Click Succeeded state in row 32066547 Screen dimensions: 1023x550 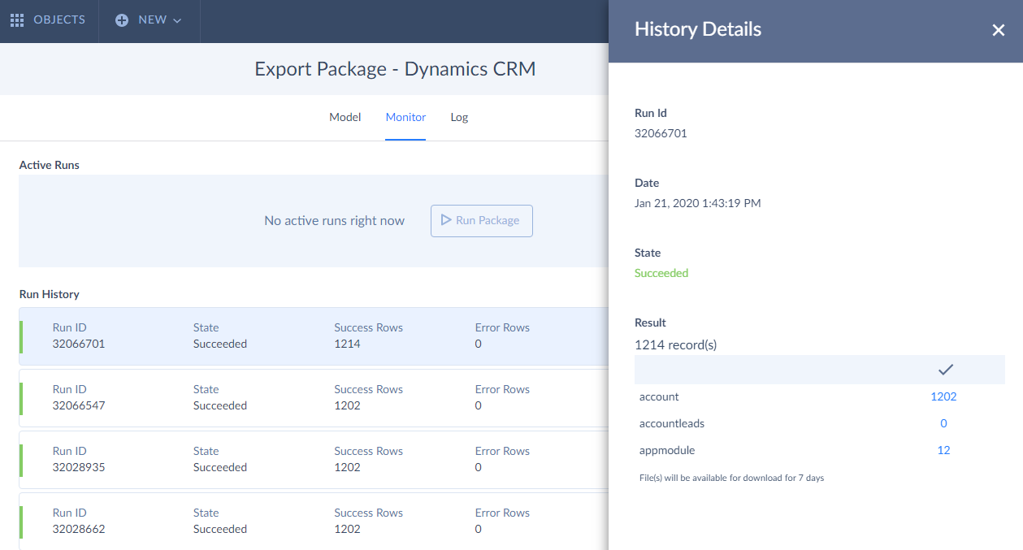pos(220,405)
